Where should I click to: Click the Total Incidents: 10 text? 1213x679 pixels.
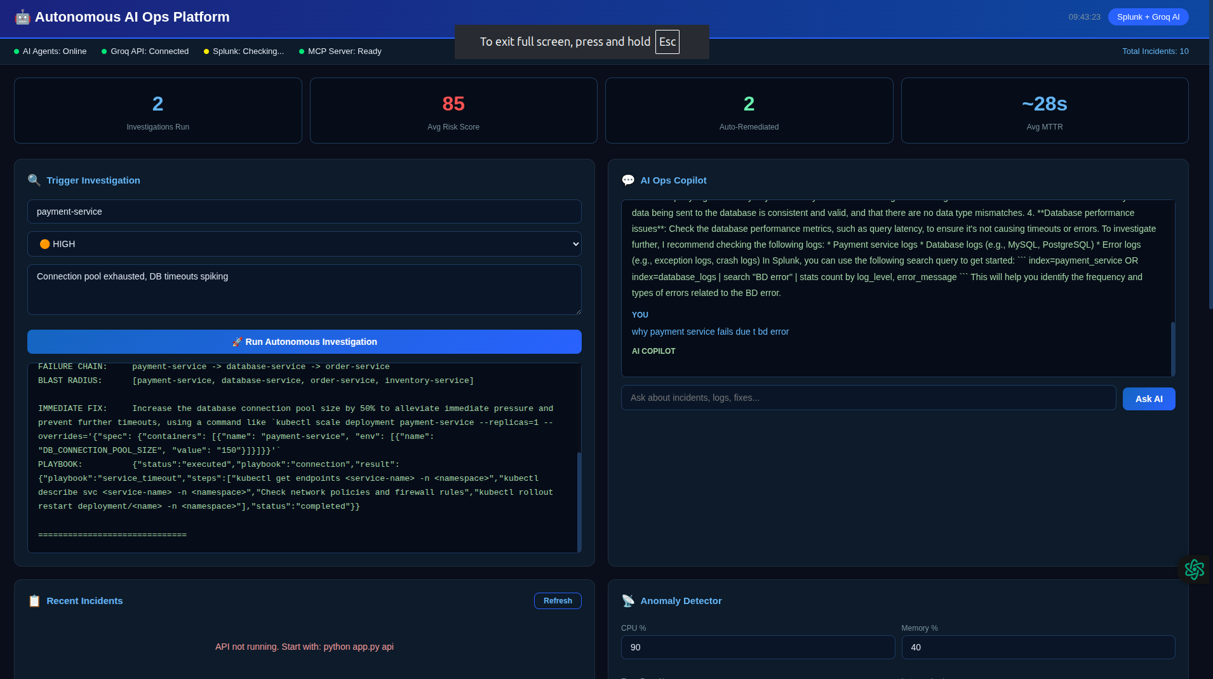1155,51
